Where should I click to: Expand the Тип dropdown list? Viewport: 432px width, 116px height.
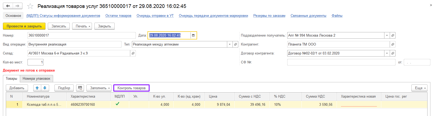[230, 44]
